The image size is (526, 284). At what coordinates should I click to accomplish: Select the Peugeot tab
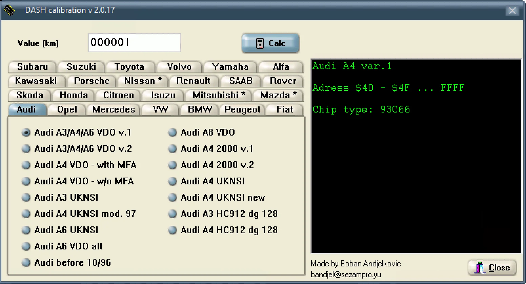pyautogui.click(x=242, y=109)
